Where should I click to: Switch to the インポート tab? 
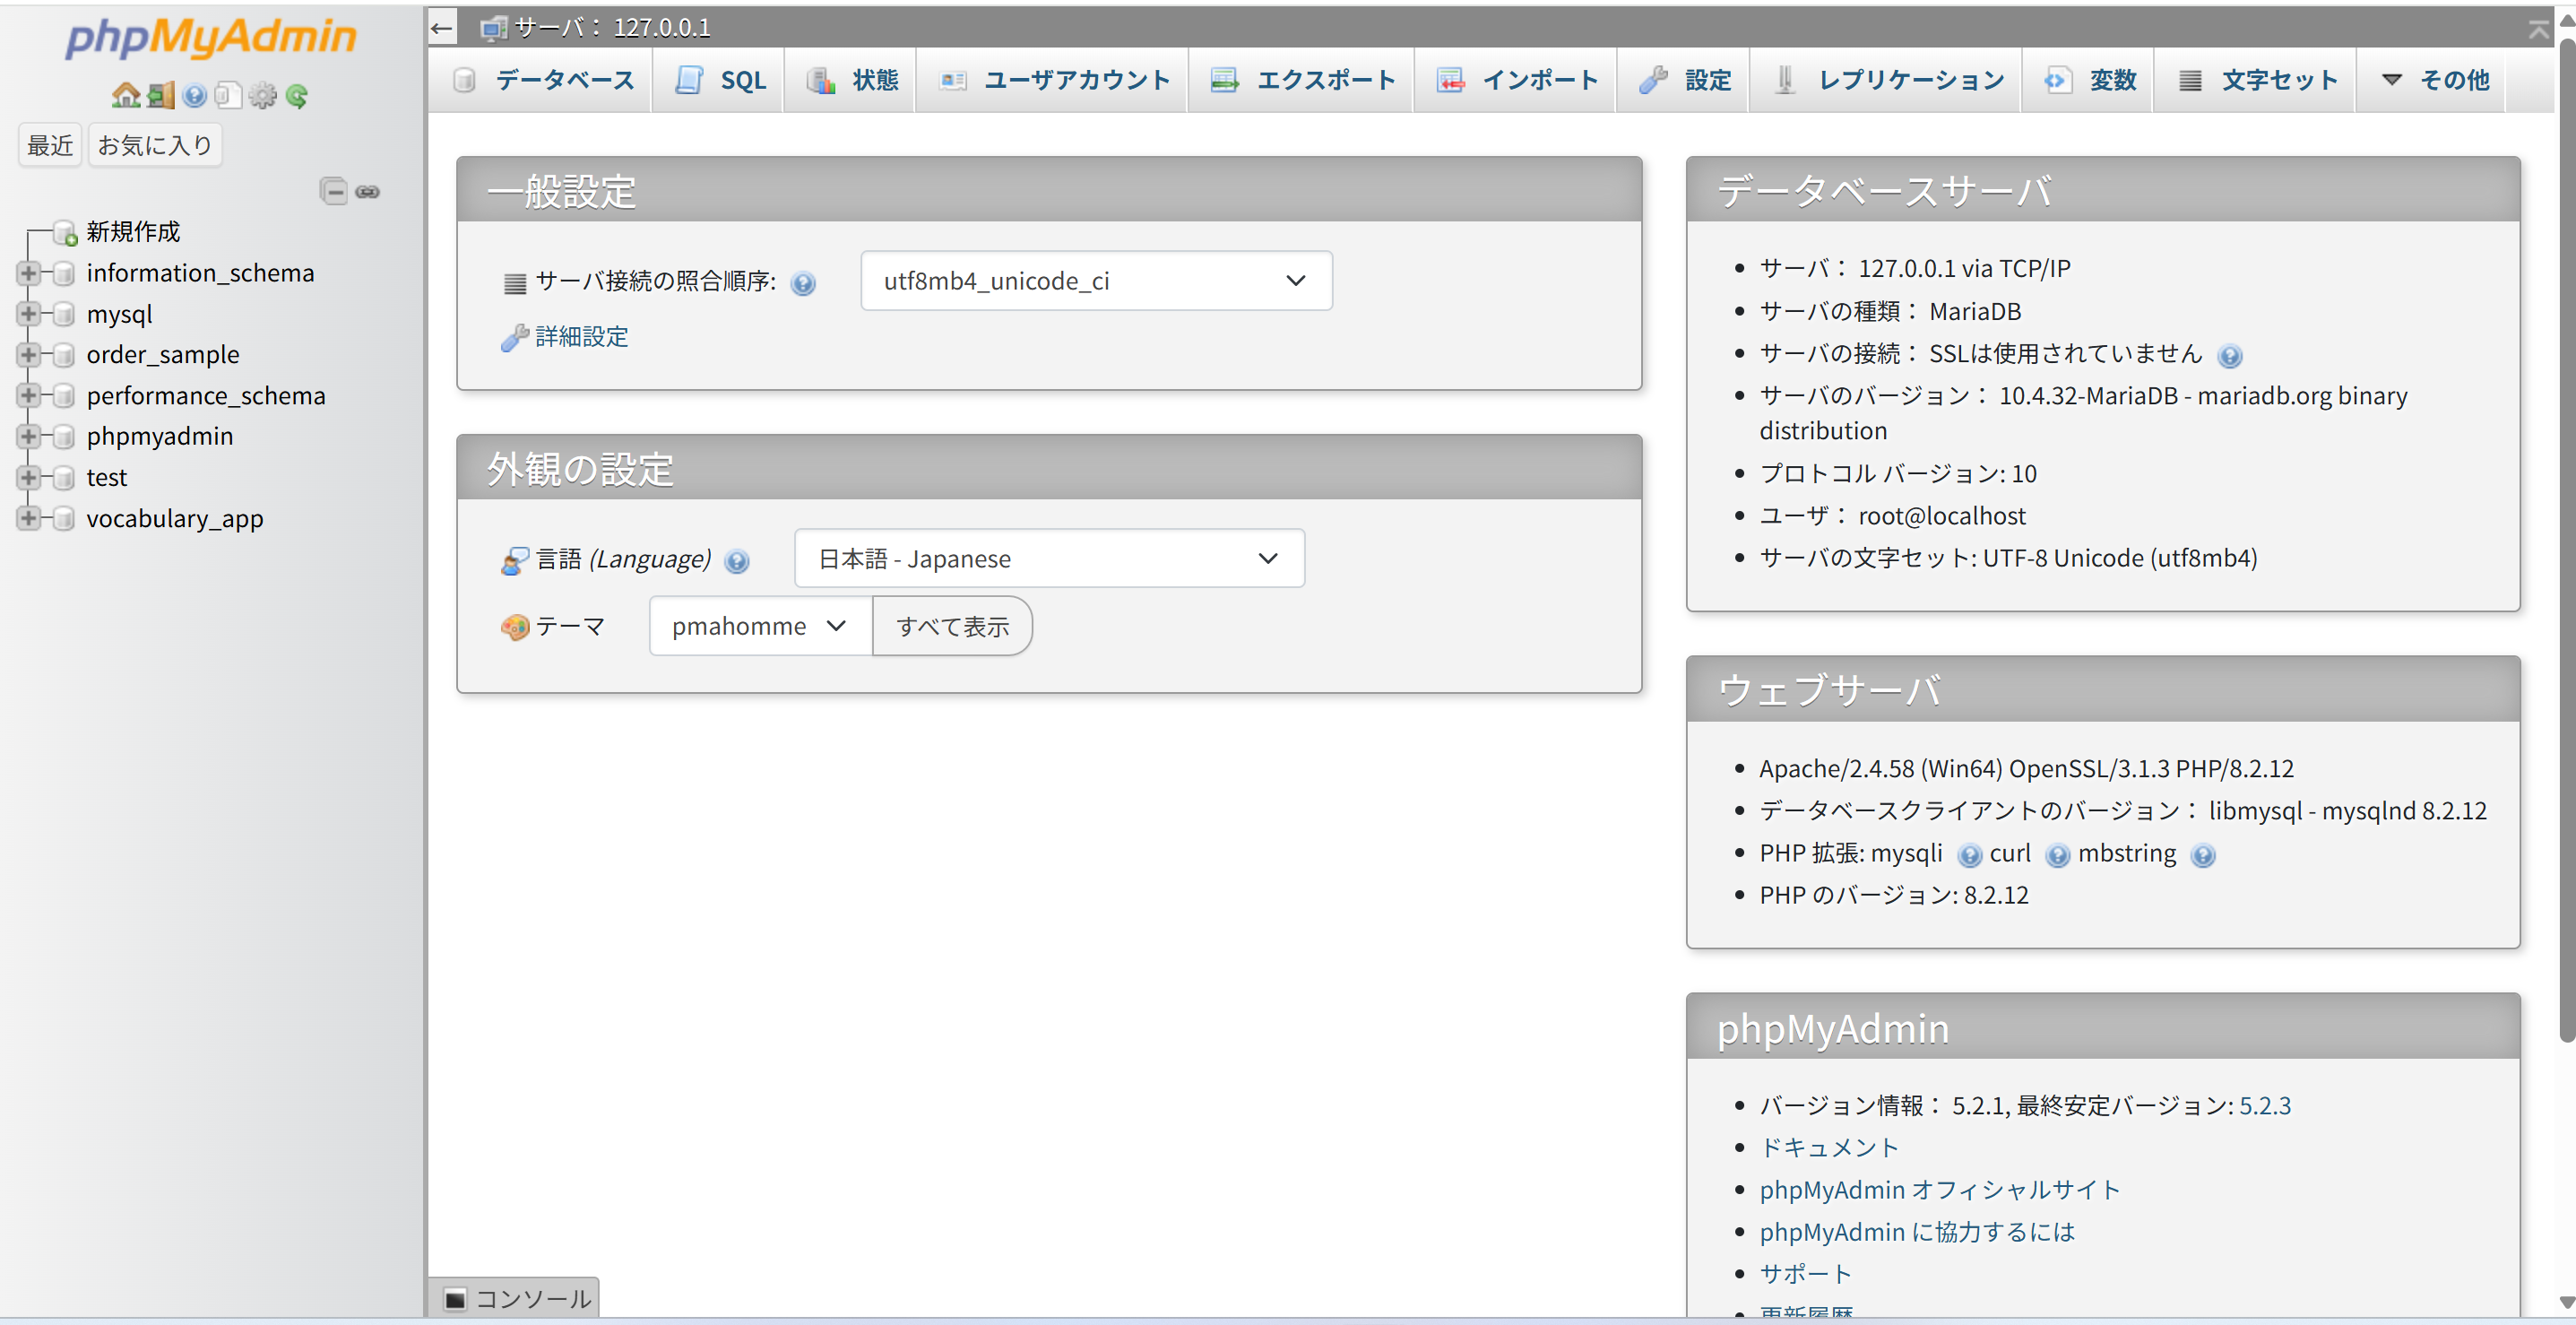1517,80
